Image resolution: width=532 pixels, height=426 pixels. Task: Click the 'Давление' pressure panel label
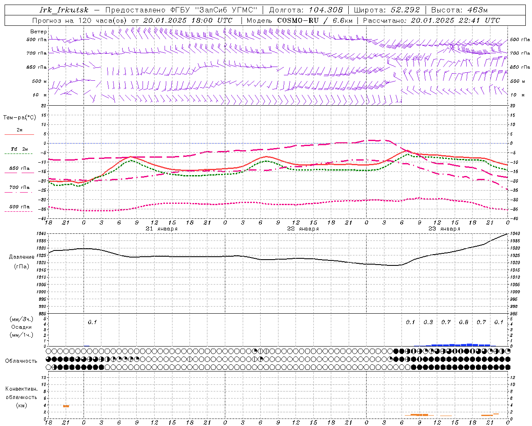(22, 257)
